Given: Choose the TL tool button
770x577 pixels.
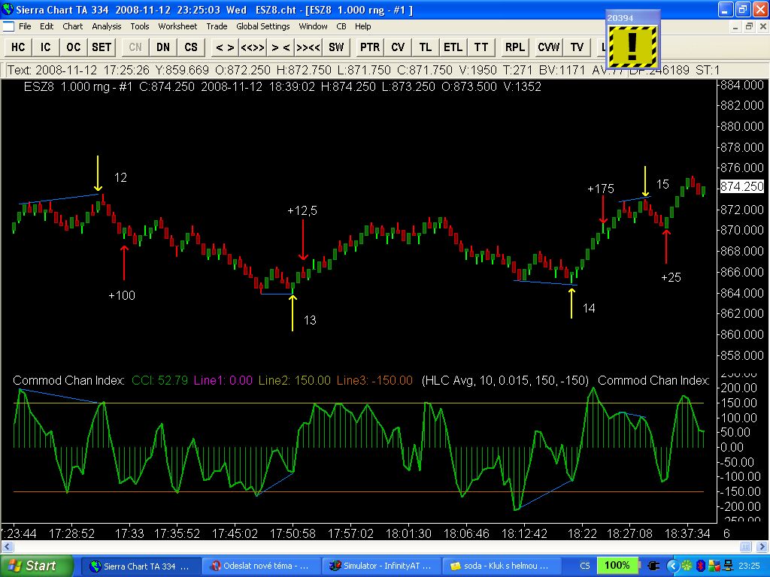Looking at the screenshot, I should tap(426, 47).
